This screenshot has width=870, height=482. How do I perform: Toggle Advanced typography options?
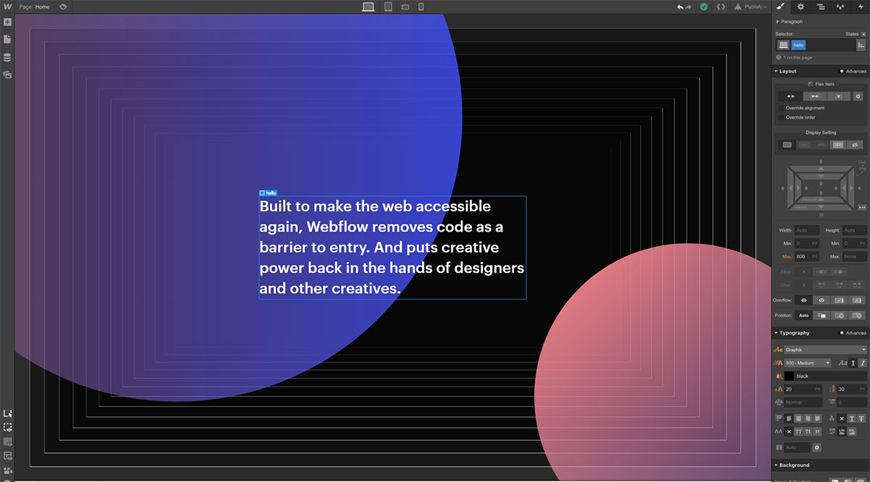[853, 333]
